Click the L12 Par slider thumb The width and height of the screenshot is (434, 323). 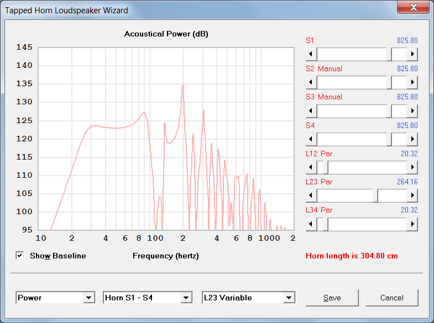(326, 167)
